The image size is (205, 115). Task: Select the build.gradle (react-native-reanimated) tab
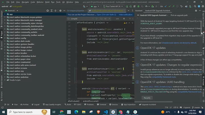click(x=107, y=11)
